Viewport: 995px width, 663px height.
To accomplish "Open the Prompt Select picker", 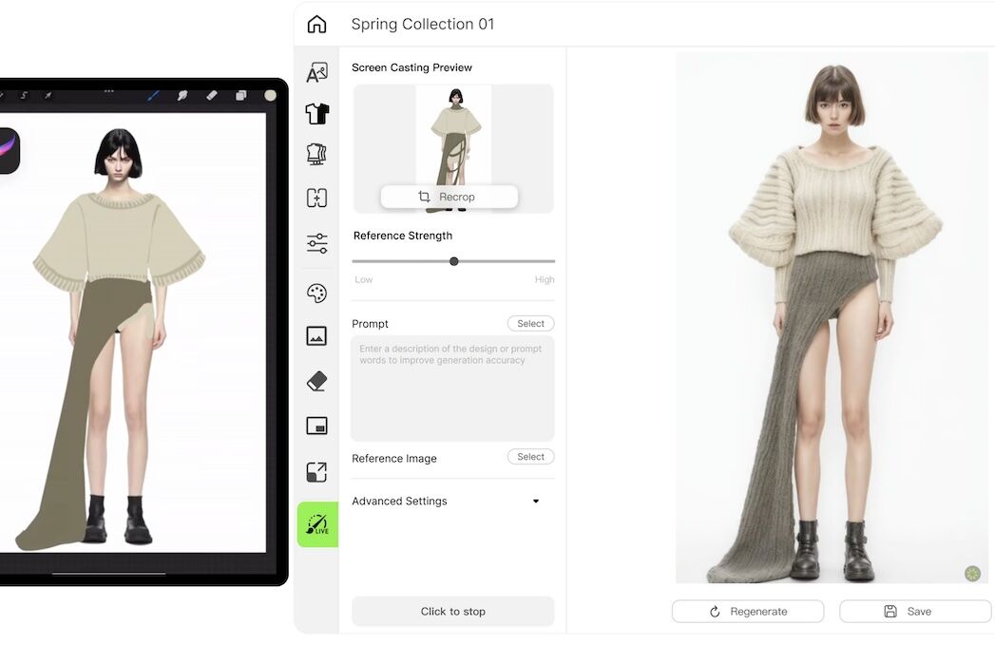I will (x=530, y=324).
